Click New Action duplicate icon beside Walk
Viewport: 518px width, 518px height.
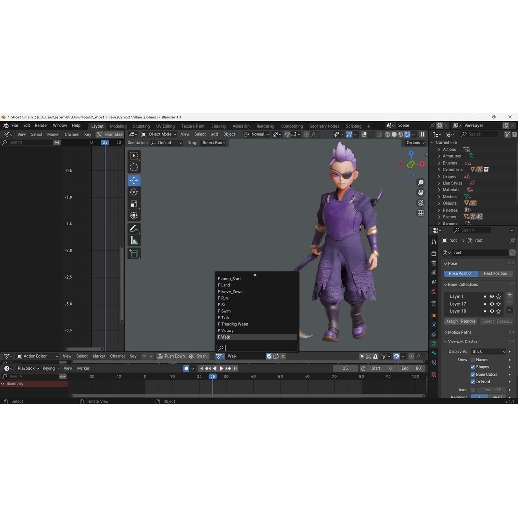click(x=276, y=356)
